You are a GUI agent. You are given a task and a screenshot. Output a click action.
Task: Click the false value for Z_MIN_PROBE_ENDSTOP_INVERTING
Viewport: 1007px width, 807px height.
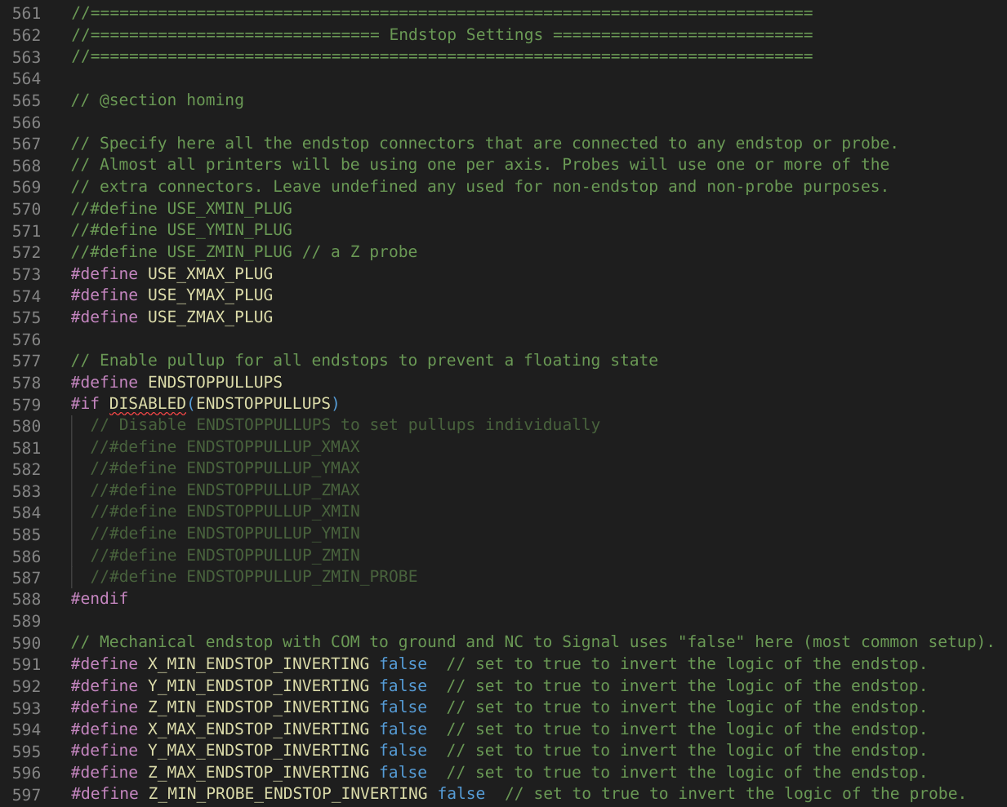[461, 794]
